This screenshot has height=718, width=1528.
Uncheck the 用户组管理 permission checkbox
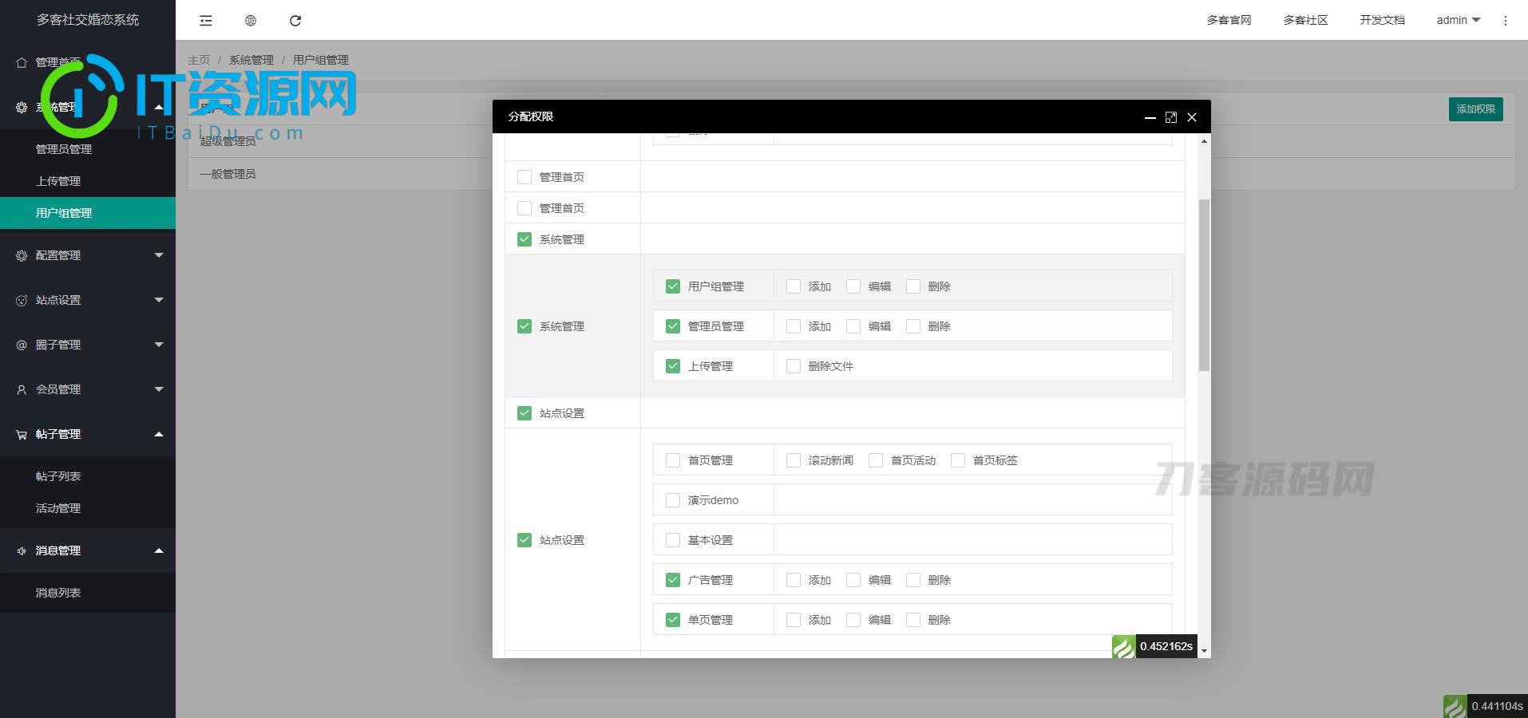click(673, 286)
